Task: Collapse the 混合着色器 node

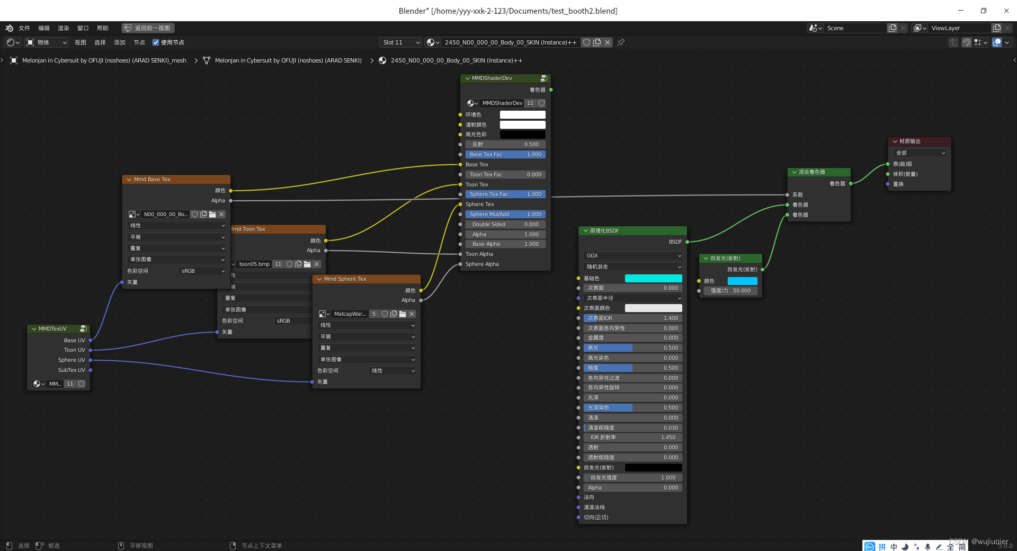Action: [794, 172]
